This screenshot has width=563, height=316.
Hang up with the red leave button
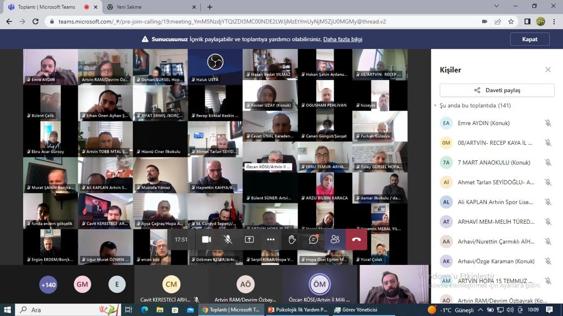356,240
